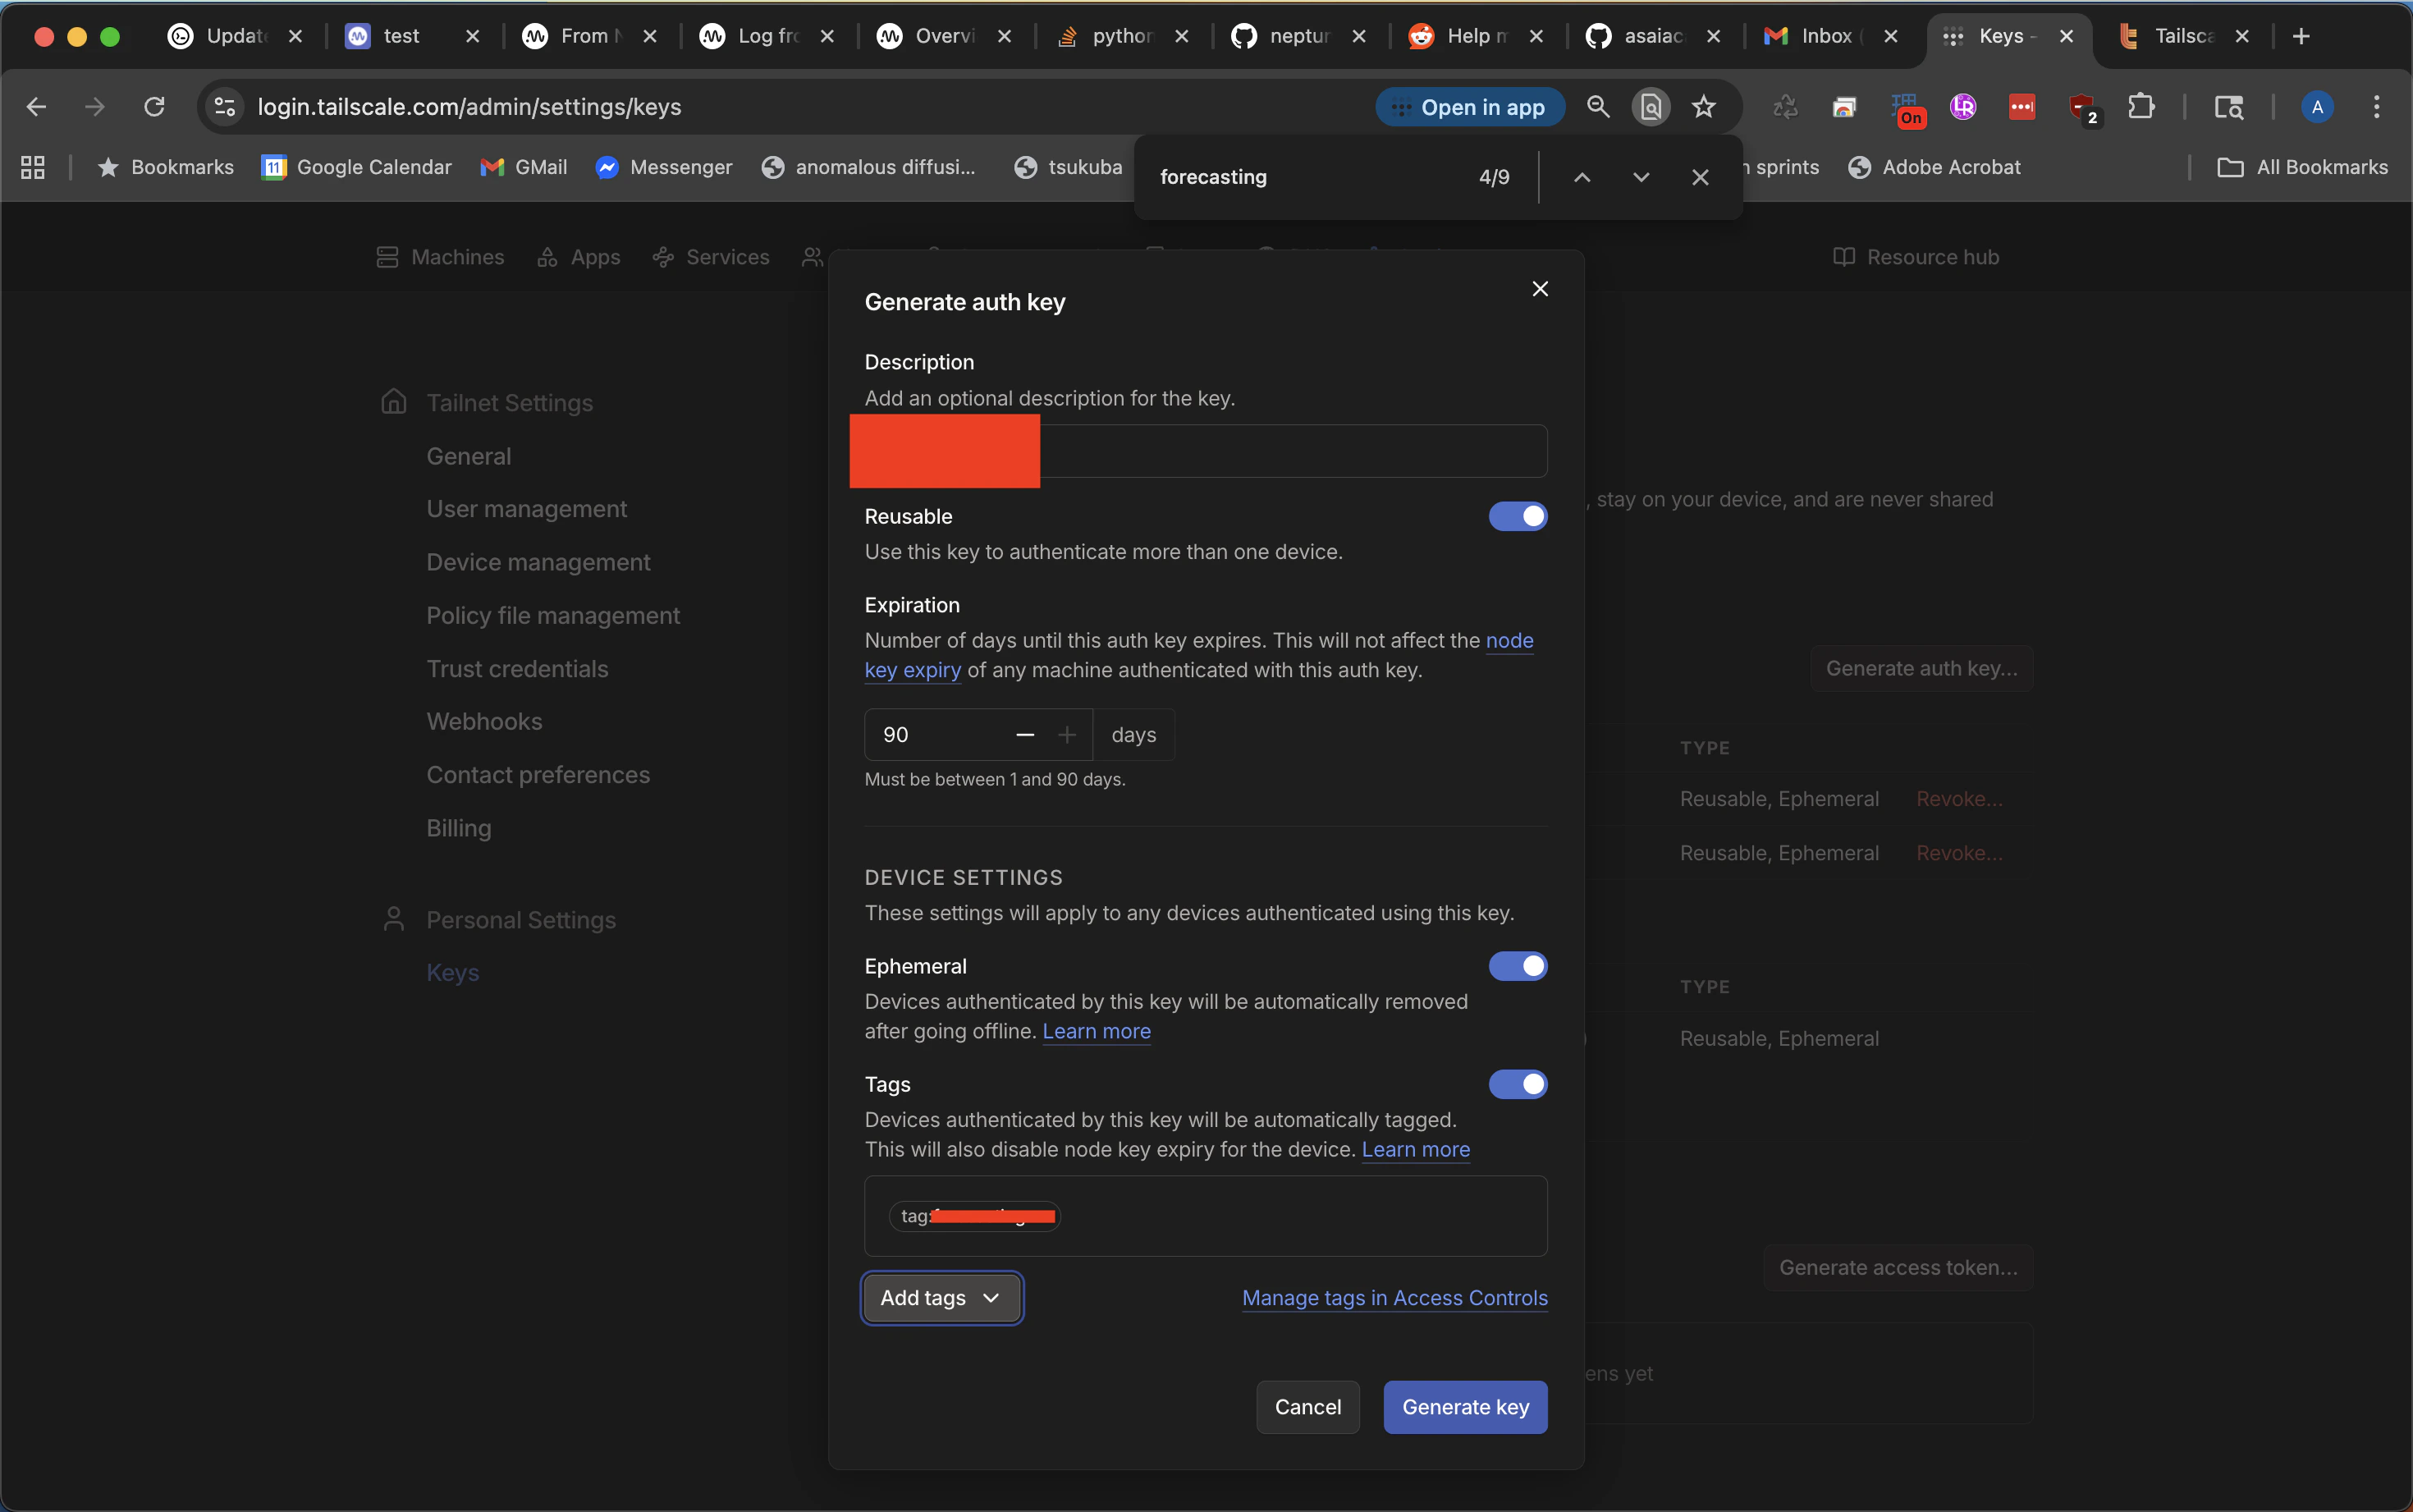Go to next find result
The image size is (2413, 1512).
coord(1641,177)
